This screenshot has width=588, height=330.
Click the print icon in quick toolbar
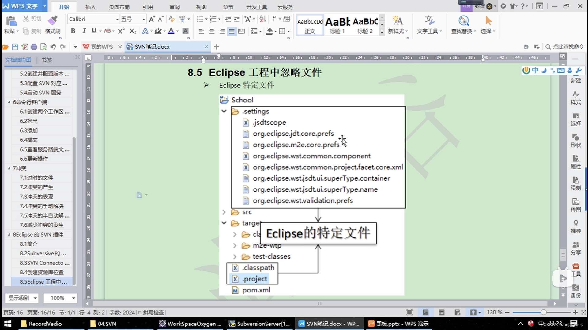pyautogui.click(x=34, y=47)
